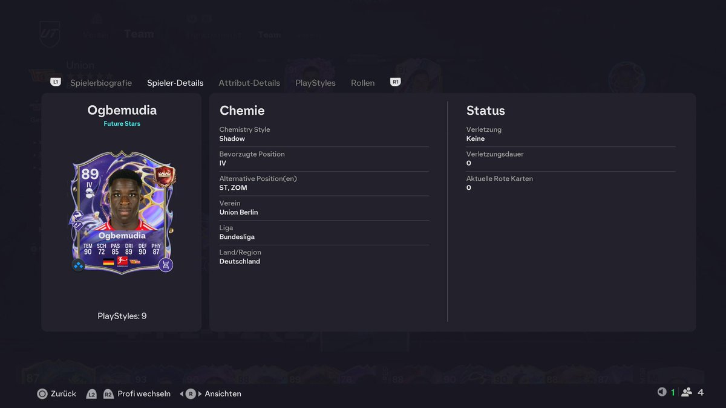Viewport: 726px width, 408px height.
Task: Click the Zurück circle button icon
Action: 42,393
